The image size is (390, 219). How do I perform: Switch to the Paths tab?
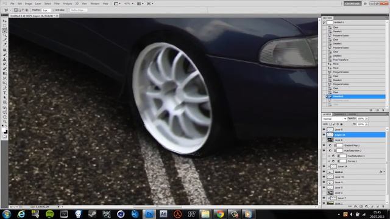click(352, 114)
